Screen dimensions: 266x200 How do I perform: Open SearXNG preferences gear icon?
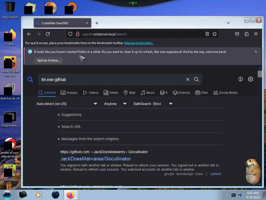click(x=251, y=79)
